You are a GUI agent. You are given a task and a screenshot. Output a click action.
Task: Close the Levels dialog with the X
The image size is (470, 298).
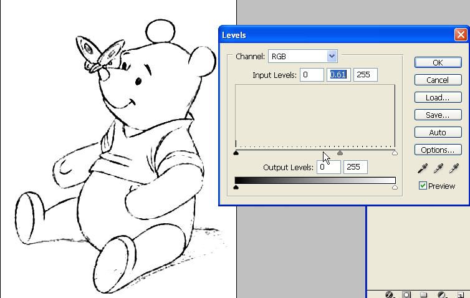(x=461, y=35)
